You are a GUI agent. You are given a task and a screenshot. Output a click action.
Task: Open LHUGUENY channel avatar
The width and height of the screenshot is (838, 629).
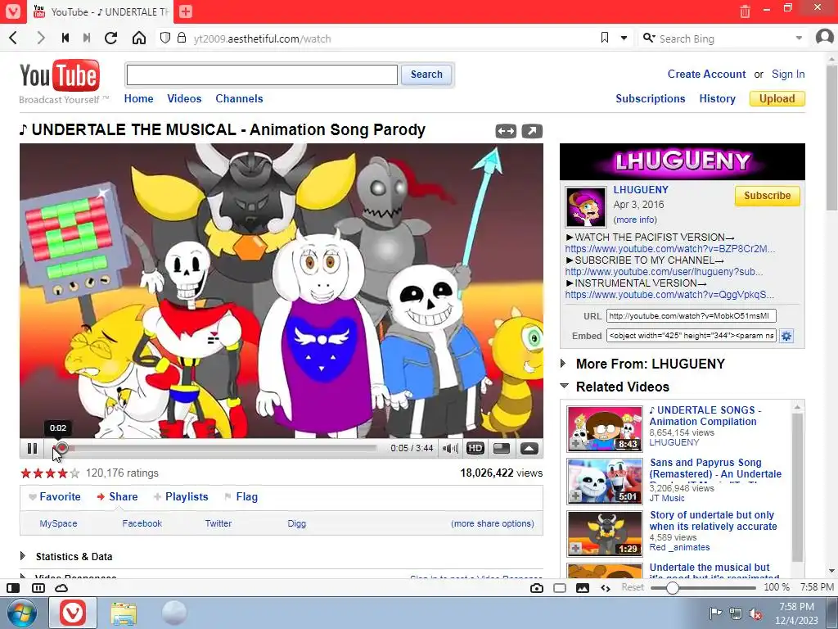[x=586, y=207]
